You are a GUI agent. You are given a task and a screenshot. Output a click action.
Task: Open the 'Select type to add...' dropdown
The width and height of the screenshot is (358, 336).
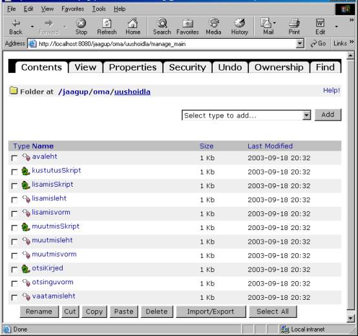coord(307,115)
